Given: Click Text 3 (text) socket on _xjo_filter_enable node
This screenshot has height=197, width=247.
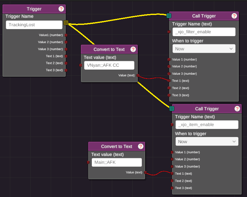Looking at the screenshot, I should pos(169,95).
